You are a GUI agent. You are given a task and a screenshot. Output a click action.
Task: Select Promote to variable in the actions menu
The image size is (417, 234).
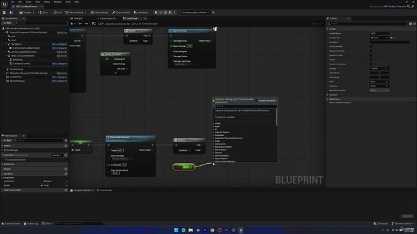pyautogui.click(x=225, y=117)
